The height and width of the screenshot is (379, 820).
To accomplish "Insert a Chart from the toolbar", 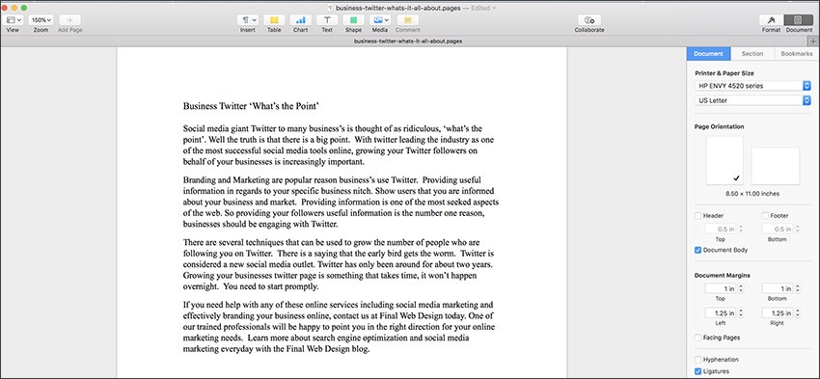I will tap(301, 20).
